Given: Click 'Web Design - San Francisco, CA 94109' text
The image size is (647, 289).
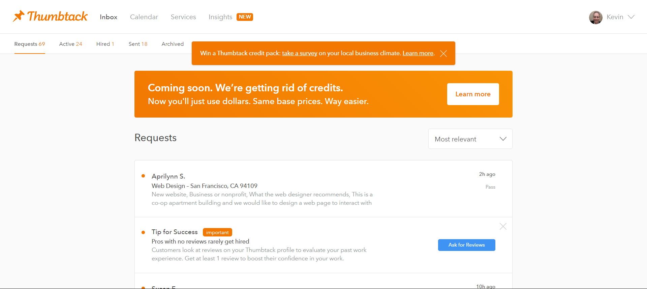Looking at the screenshot, I should (x=205, y=186).
